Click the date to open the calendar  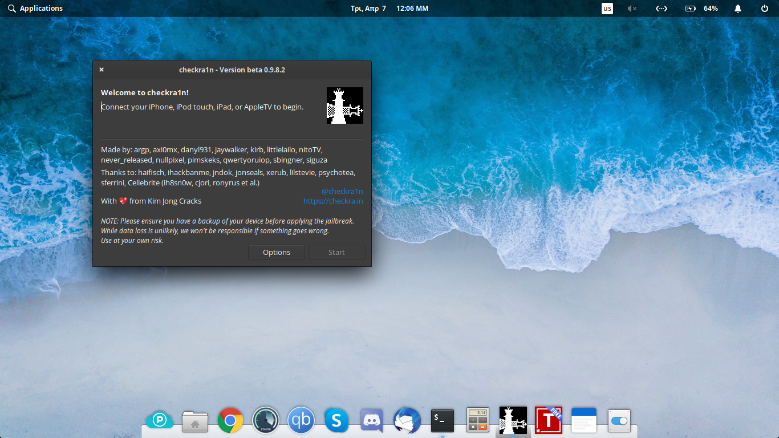(x=369, y=8)
